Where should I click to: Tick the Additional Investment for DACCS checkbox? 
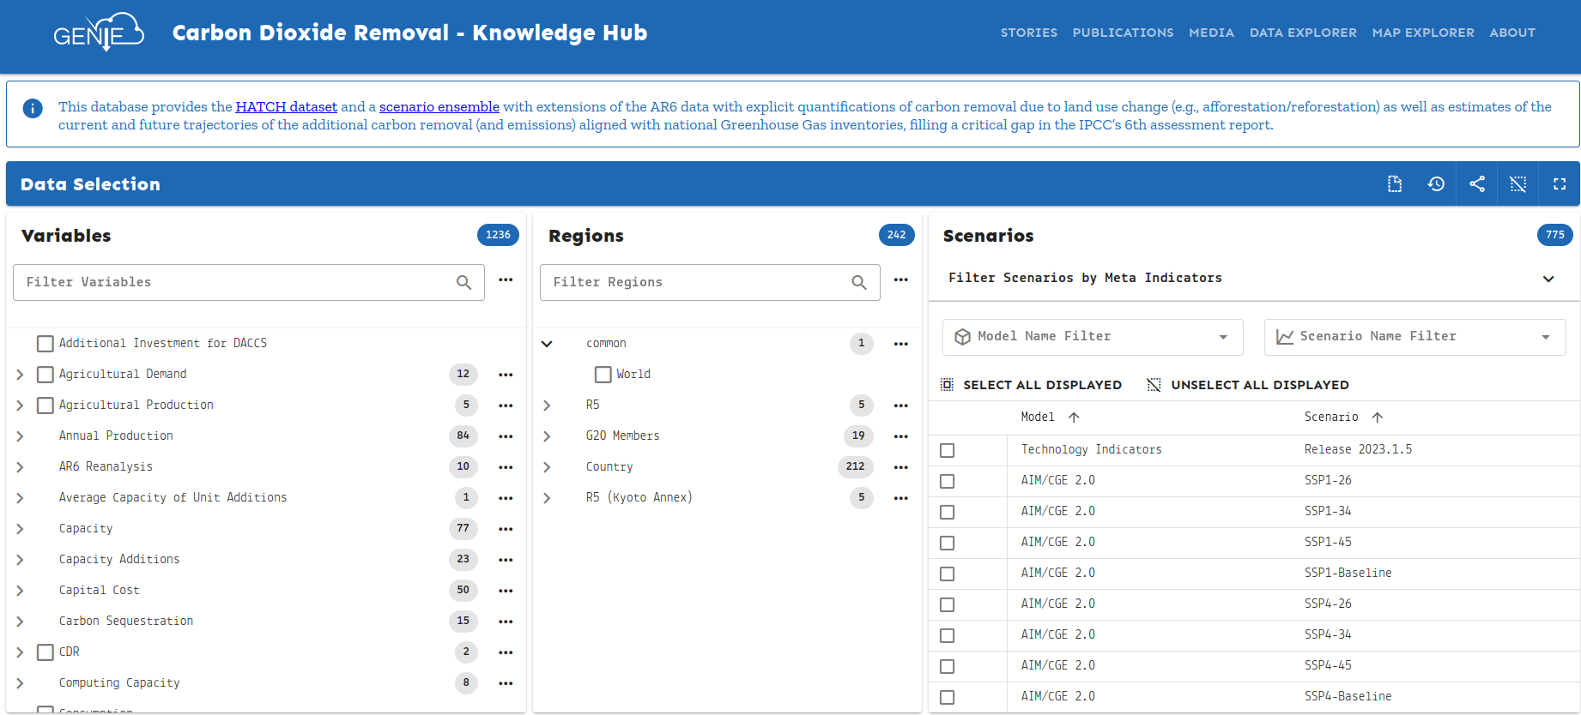pyautogui.click(x=45, y=344)
